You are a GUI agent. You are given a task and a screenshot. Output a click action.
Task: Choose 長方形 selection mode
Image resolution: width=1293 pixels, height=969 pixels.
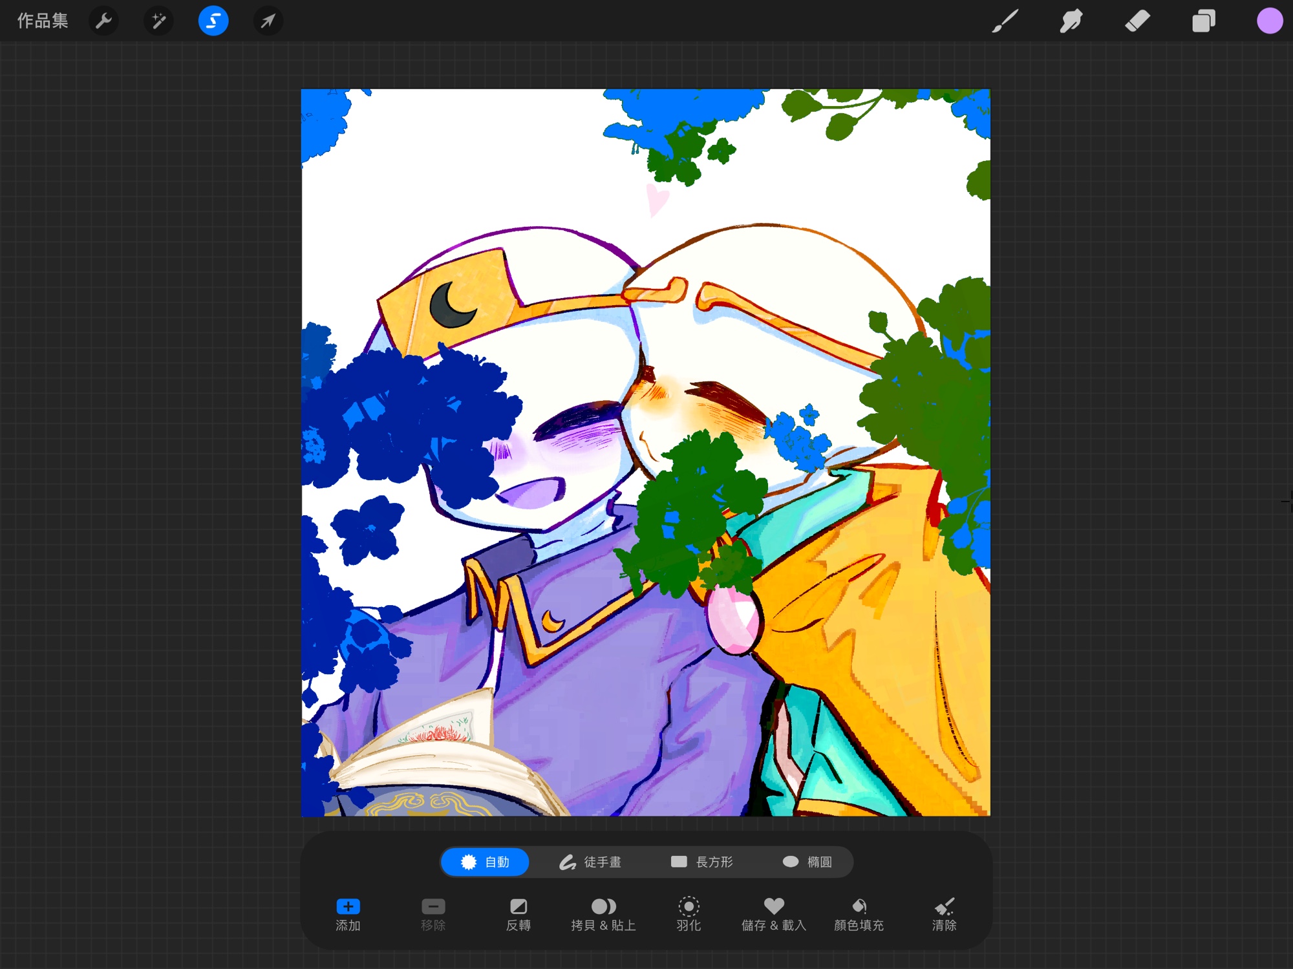701,862
